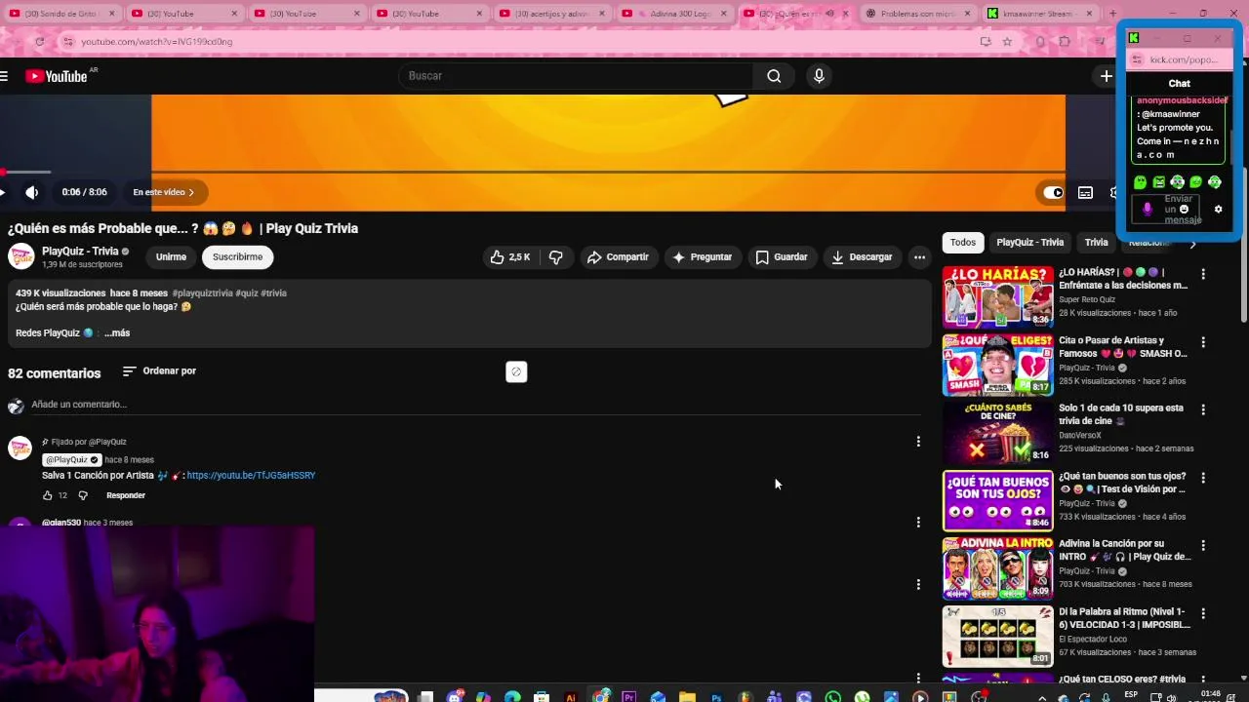Switch to the Sonido de Grito browser tab
Viewport: 1249px width, 702px height.
60,14
